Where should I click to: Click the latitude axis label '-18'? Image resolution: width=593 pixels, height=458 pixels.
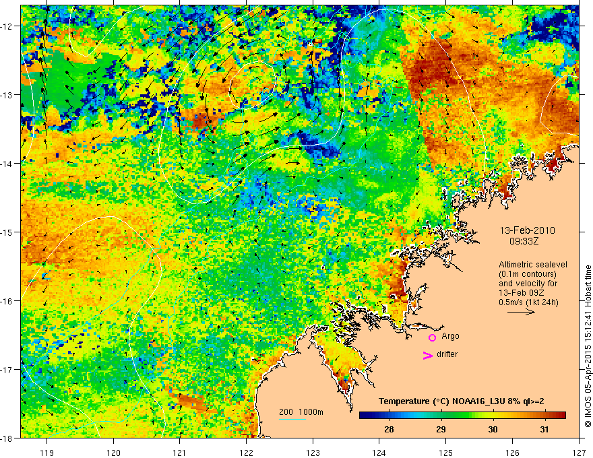[7, 438]
